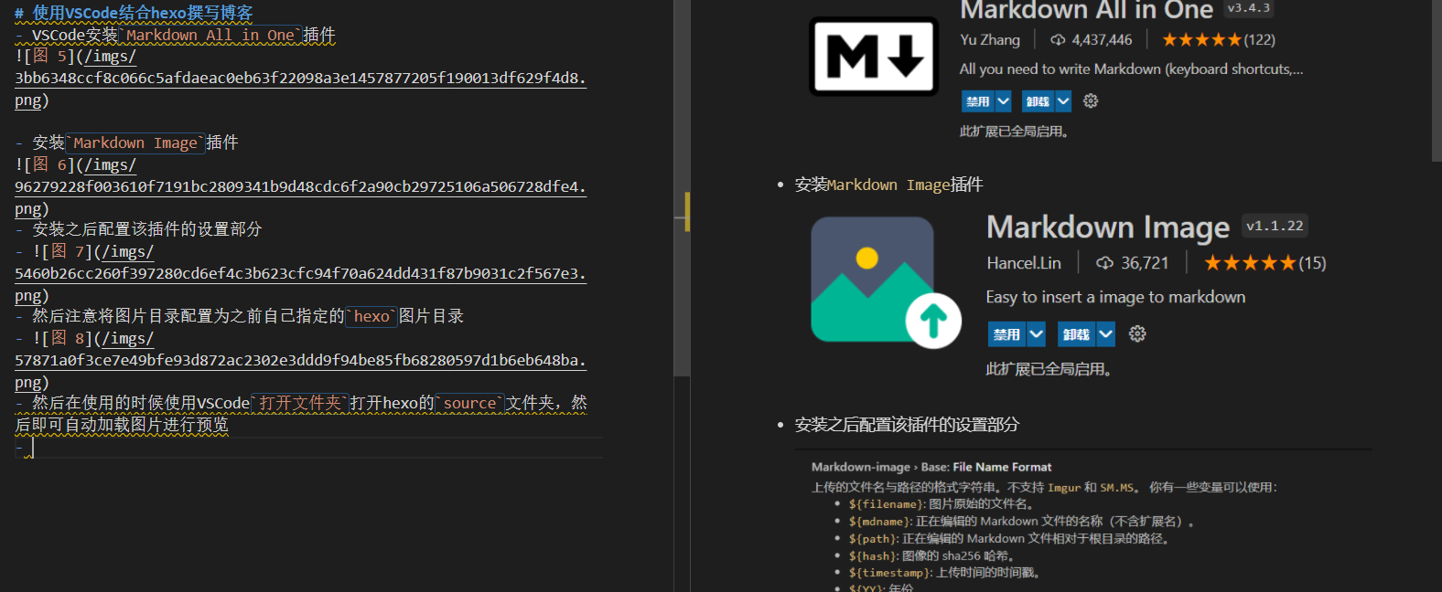1442x592 pixels.
Task: Expand the 禁用 dropdown arrow for Markdown Image
Action: click(1036, 334)
